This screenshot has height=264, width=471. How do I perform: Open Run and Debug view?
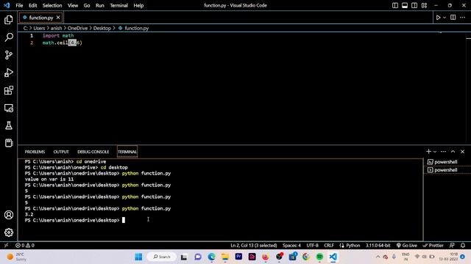pyautogui.click(x=9, y=73)
